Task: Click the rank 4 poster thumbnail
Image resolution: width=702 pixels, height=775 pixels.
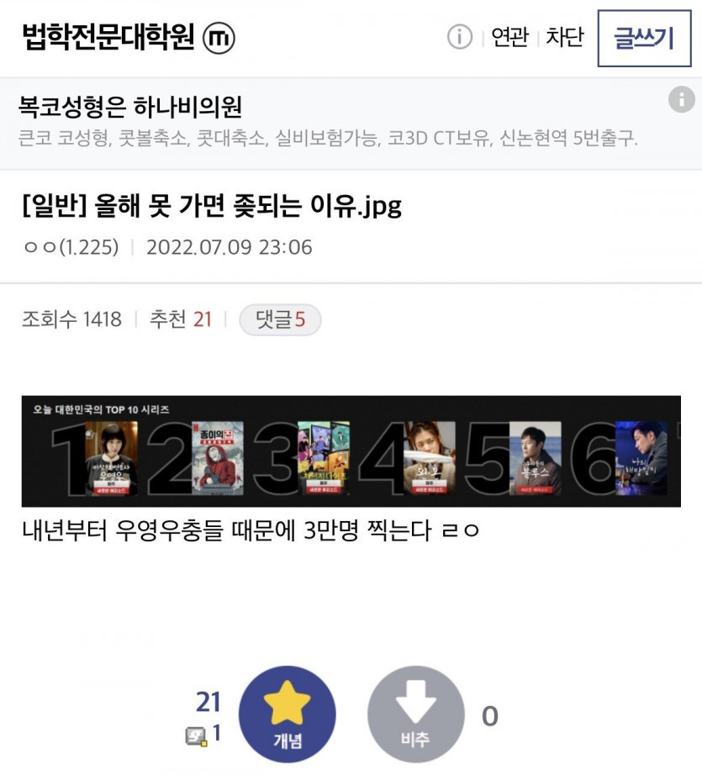Action: tap(429, 458)
